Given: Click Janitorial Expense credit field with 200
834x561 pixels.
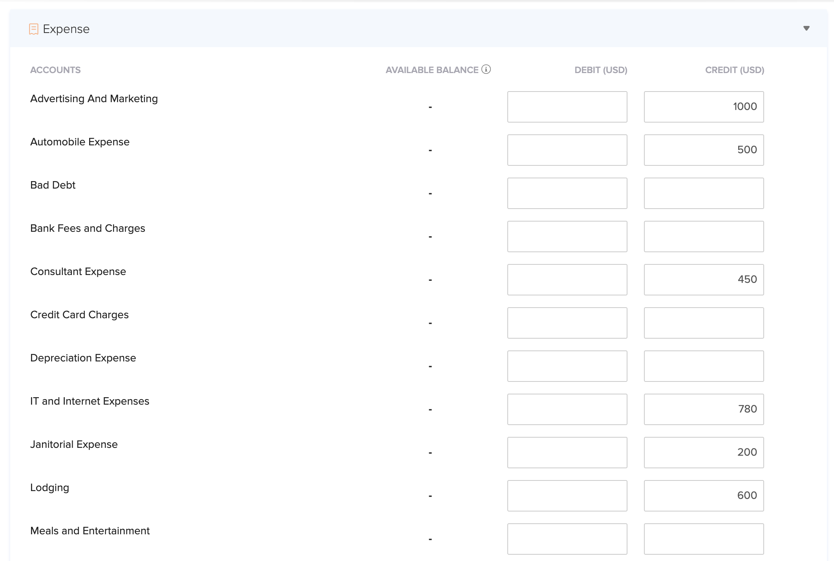Looking at the screenshot, I should (704, 453).
